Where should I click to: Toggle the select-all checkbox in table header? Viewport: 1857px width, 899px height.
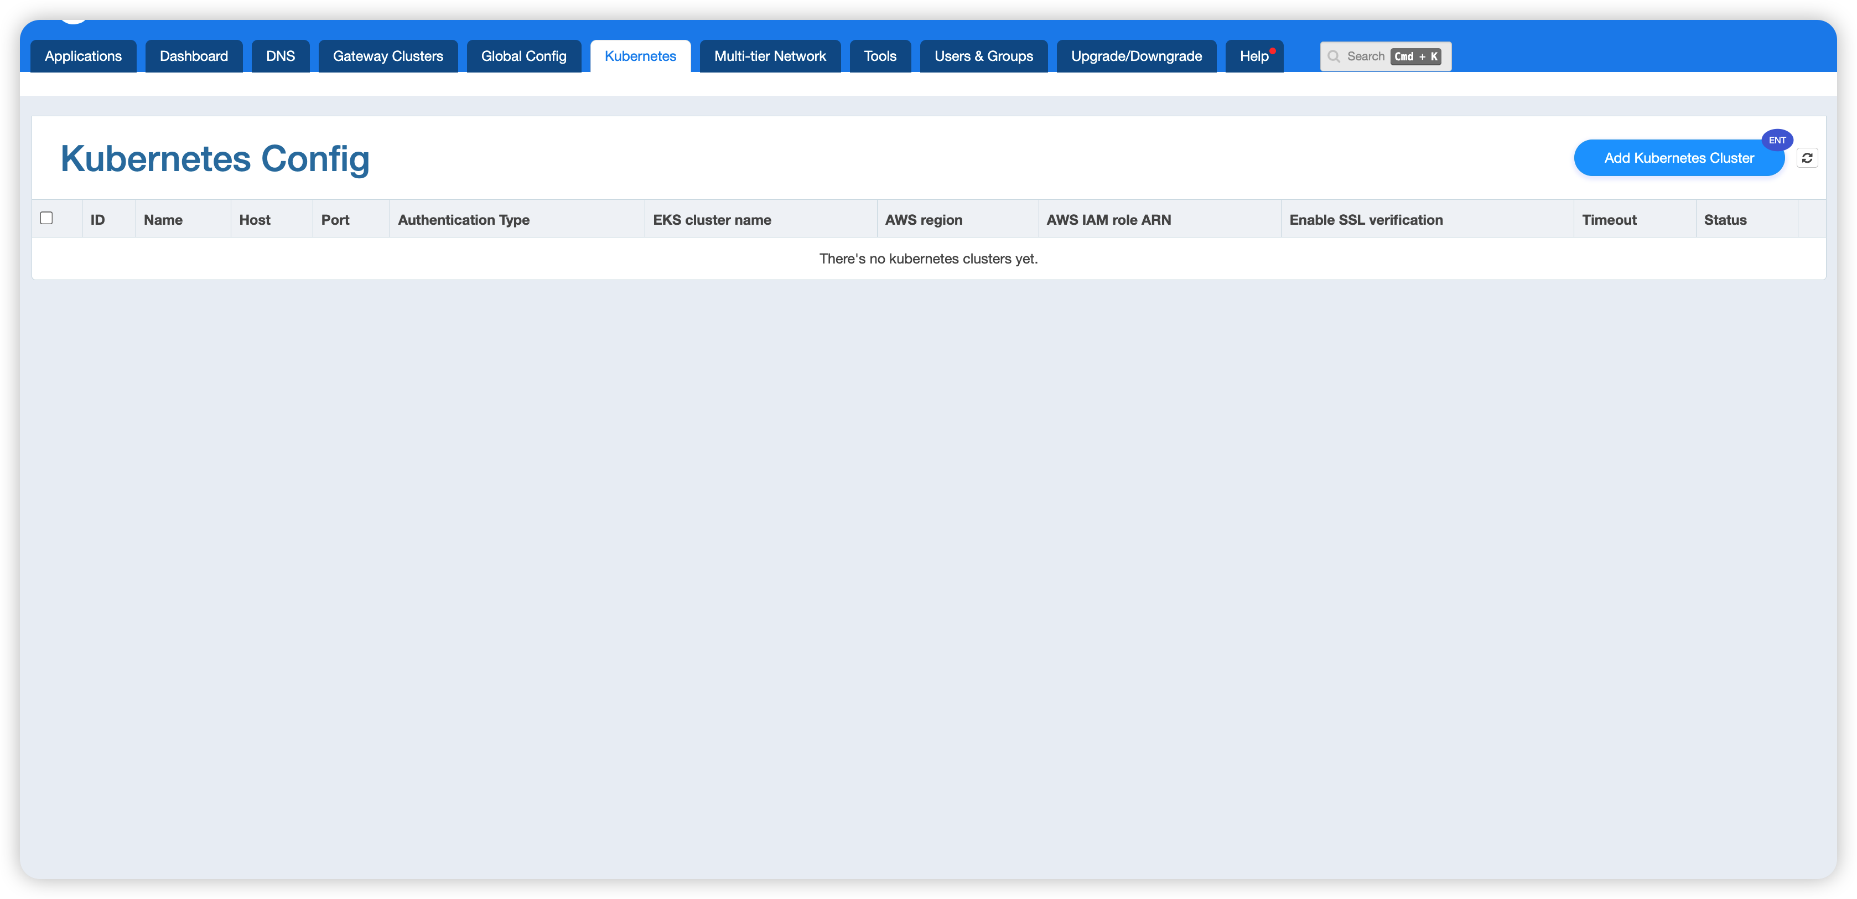(x=47, y=218)
